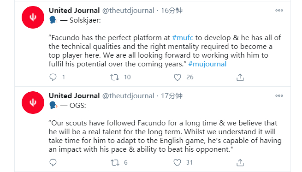Share the Solskjaer quote tweet

pos(240,77)
